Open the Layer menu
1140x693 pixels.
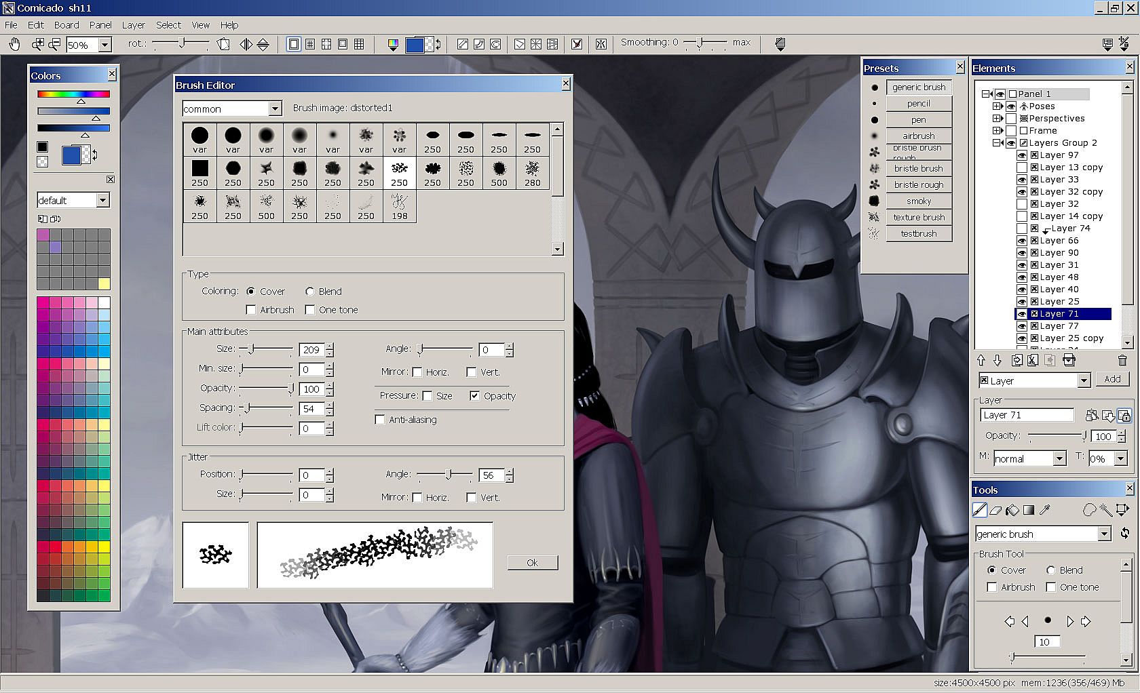click(x=133, y=25)
